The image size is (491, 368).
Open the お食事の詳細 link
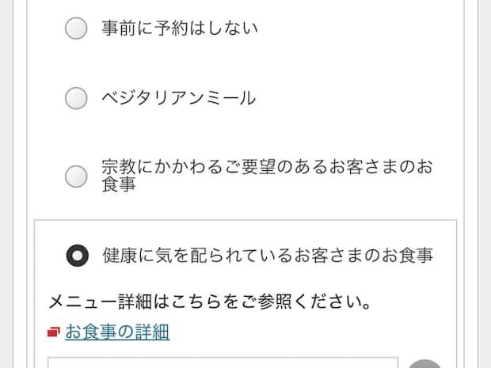(x=117, y=332)
